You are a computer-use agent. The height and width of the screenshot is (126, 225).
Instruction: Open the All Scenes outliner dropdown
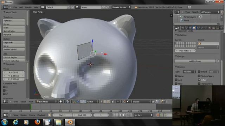tap(210, 12)
